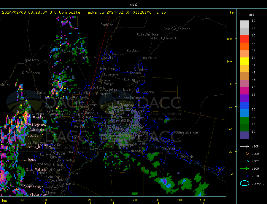The width and height of the screenshot is (267, 204).
Task: Click the white VBCP arrow legend icon
Action: [x=244, y=146]
